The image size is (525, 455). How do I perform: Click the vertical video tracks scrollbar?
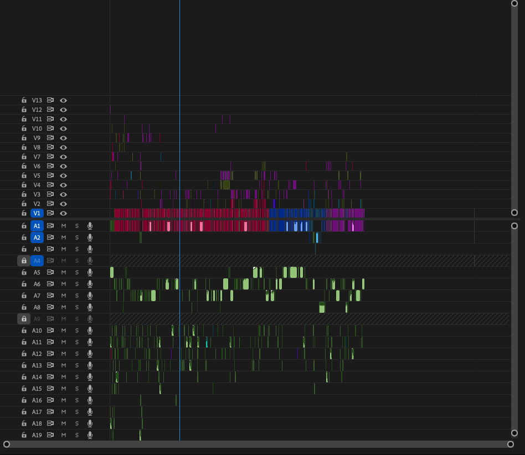pyautogui.click(x=514, y=108)
